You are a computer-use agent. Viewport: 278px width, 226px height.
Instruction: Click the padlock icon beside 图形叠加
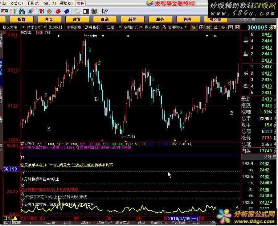tap(164, 27)
